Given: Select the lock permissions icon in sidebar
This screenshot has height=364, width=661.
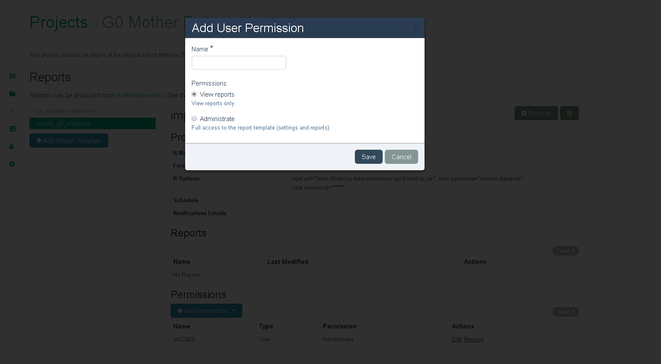Looking at the screenshot, I should point(12,146).
